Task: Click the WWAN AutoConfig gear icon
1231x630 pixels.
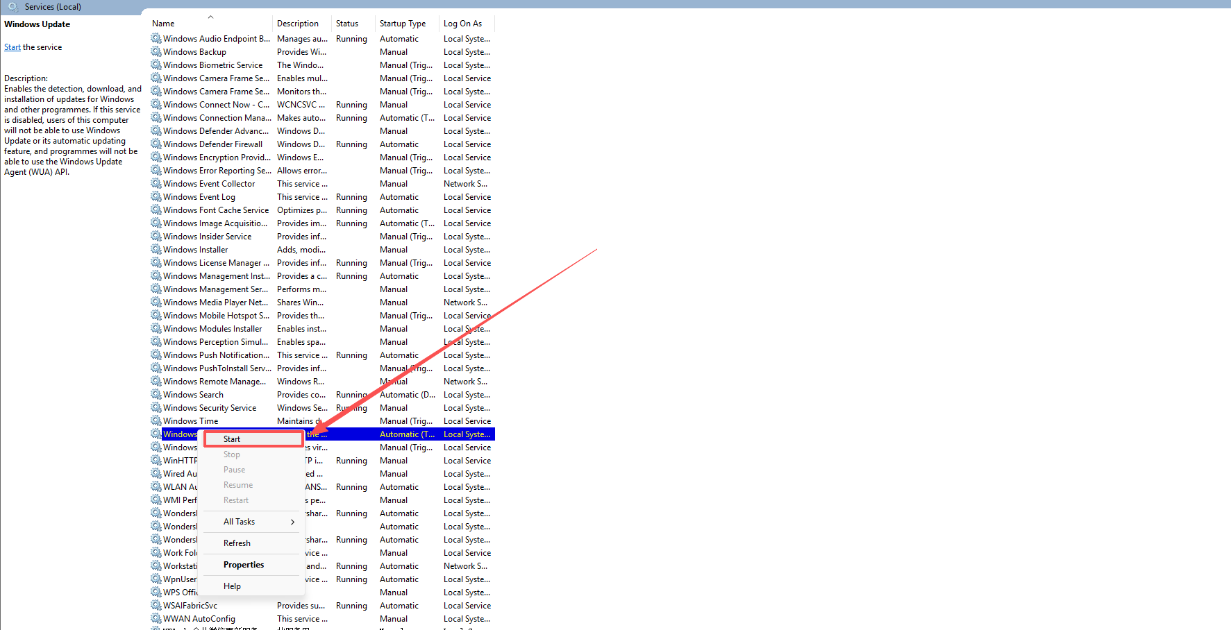Action: click(156, 619)
